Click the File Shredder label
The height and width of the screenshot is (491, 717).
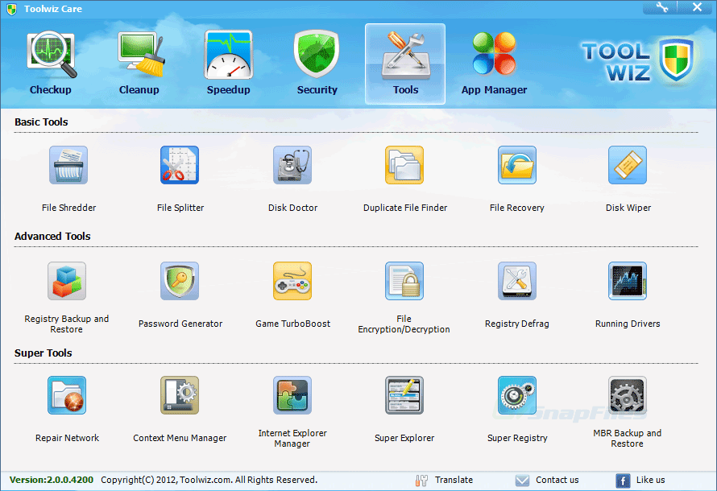point(68,208)
